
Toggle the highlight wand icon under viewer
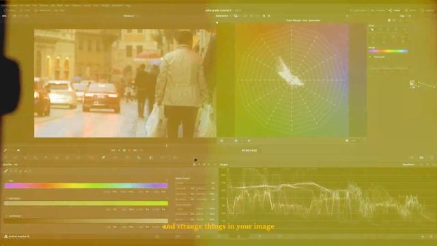[x=5, y=150]
